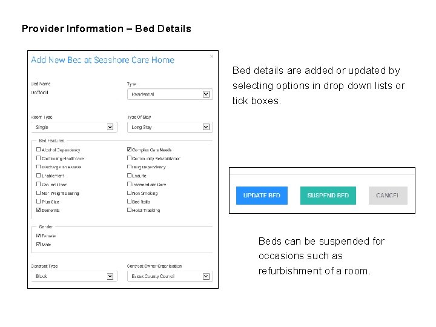
Task: Open the Type dropdown showing Residential
Action: (x=206, y=94)
